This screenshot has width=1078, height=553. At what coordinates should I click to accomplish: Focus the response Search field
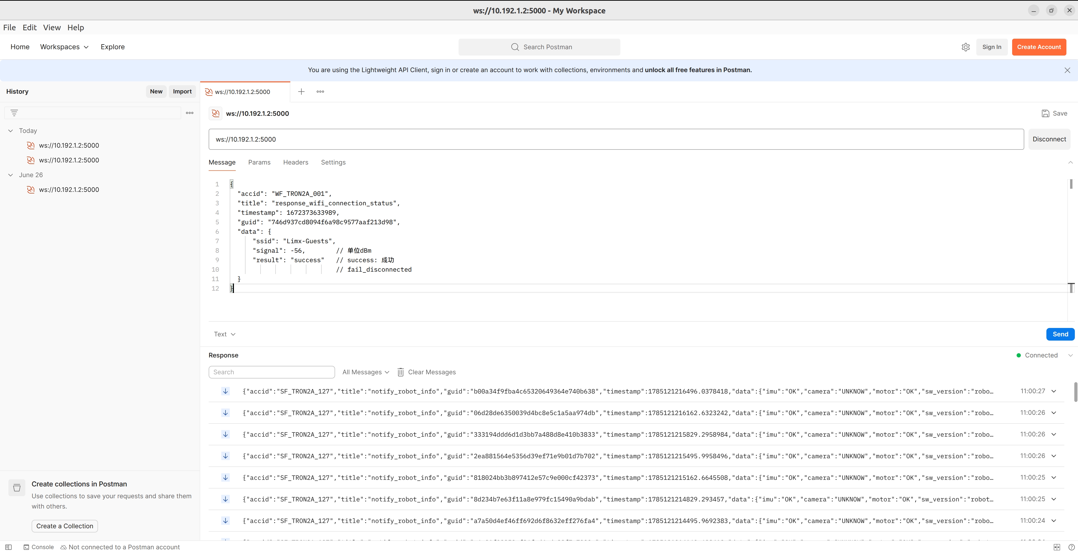pyautogui.click(x=272, y=372)
